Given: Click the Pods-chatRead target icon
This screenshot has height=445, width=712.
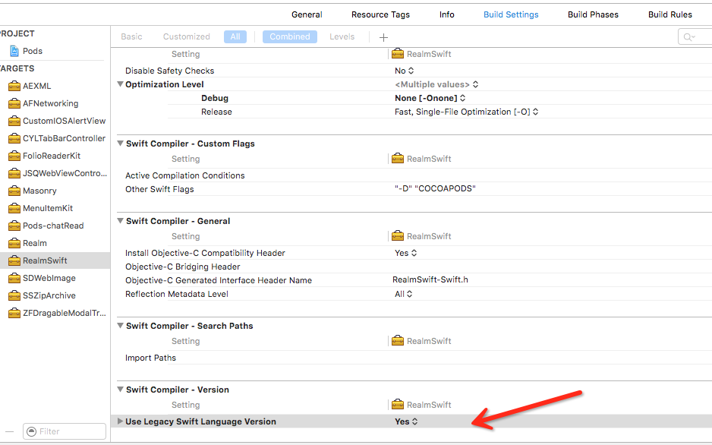Looking at the screenshot, I should (14, 226).
